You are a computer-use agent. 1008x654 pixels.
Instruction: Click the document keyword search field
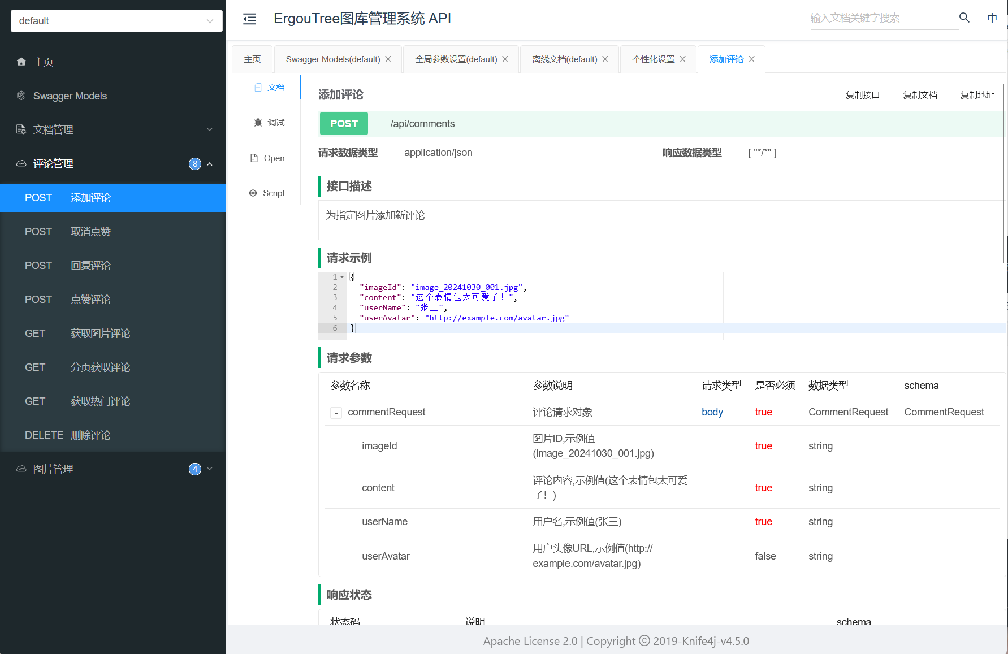point(882,18)
